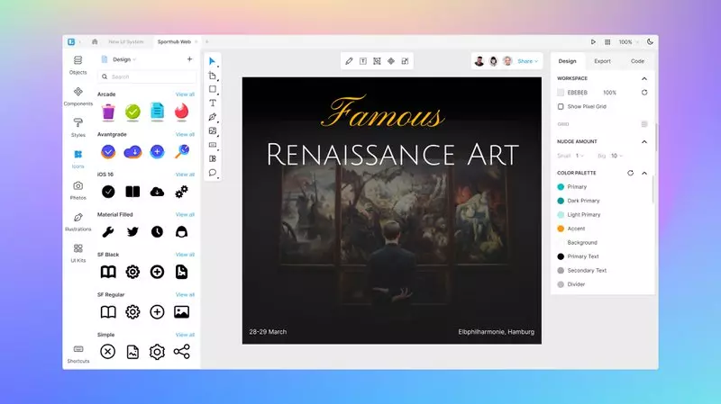721x404 pixels.
Task: Click the EBEBEB workspace color swatch
Action: [561, 93]
